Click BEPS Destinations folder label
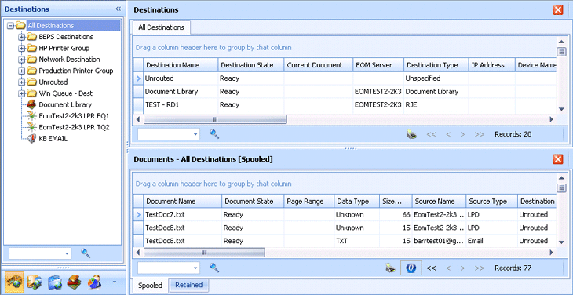The height and width of the screenshot is (295, 573). (x=66, y=37)
